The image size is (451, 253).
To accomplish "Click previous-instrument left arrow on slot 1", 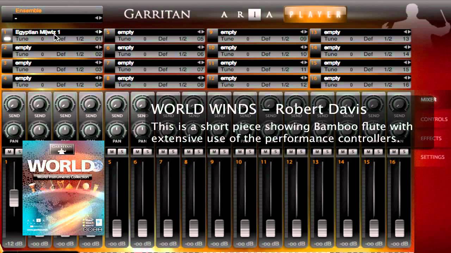I will point(97,32).
